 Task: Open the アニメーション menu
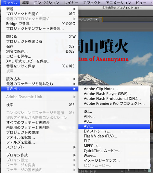[118, 3]
